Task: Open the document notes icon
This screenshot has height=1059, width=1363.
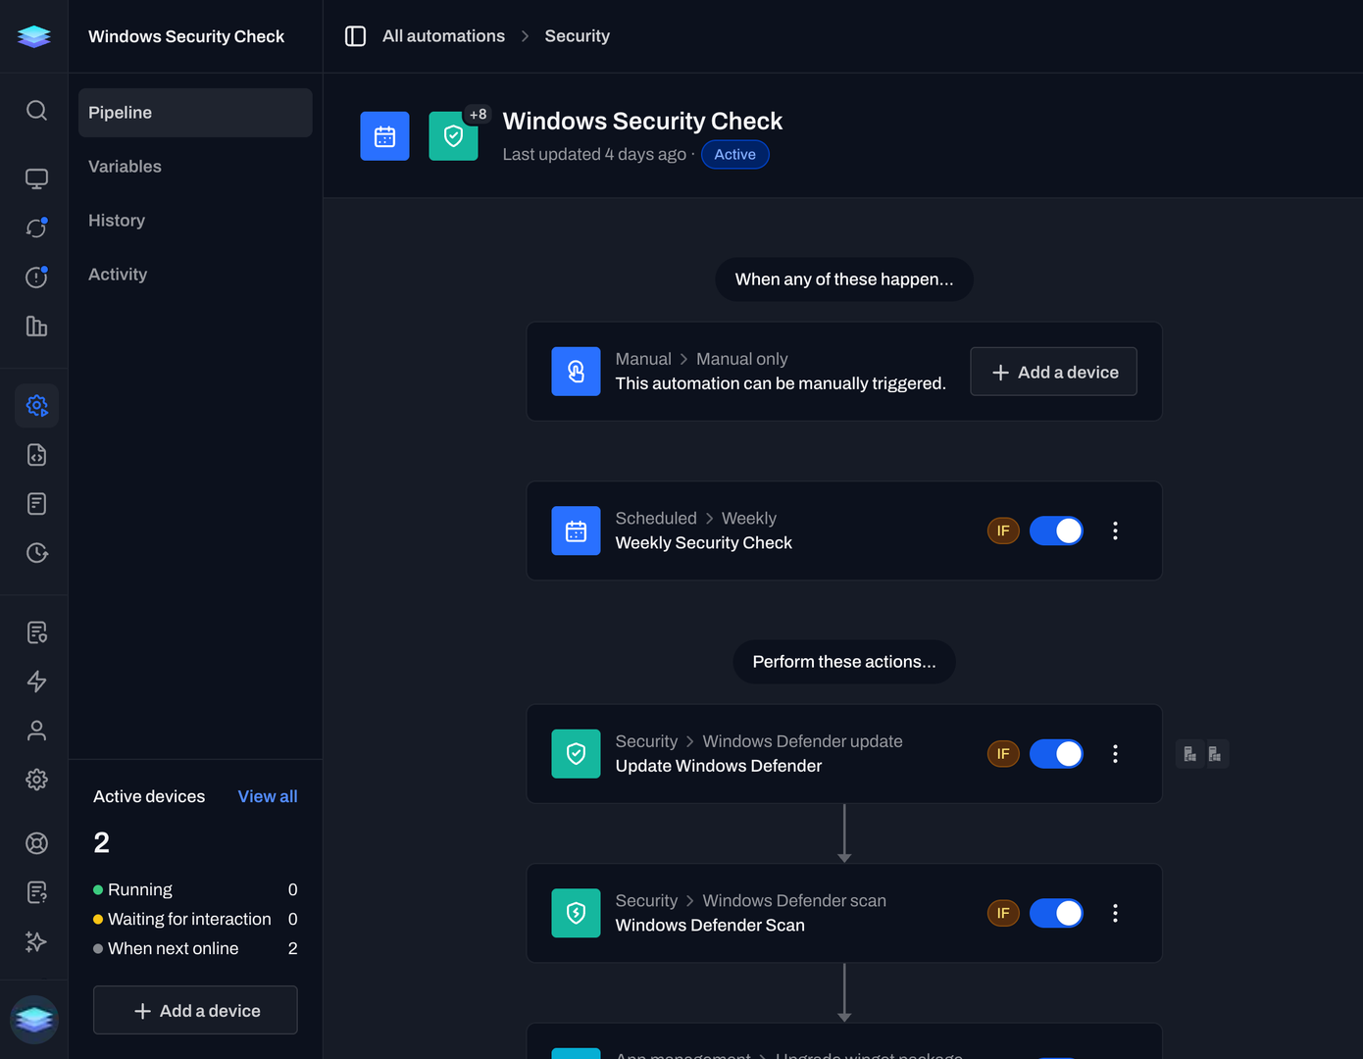Action: pos(36,504)
